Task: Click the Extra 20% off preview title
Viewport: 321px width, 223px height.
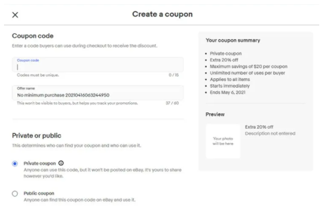Action: pos(259,127)
